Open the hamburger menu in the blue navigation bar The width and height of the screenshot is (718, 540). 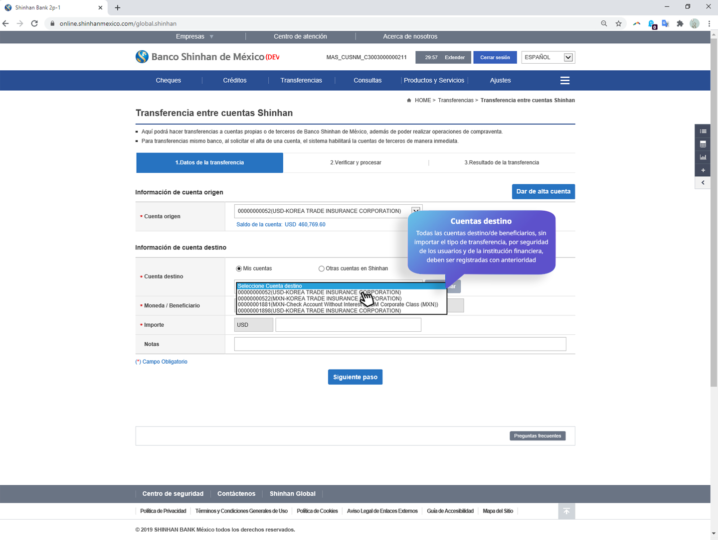565,80
